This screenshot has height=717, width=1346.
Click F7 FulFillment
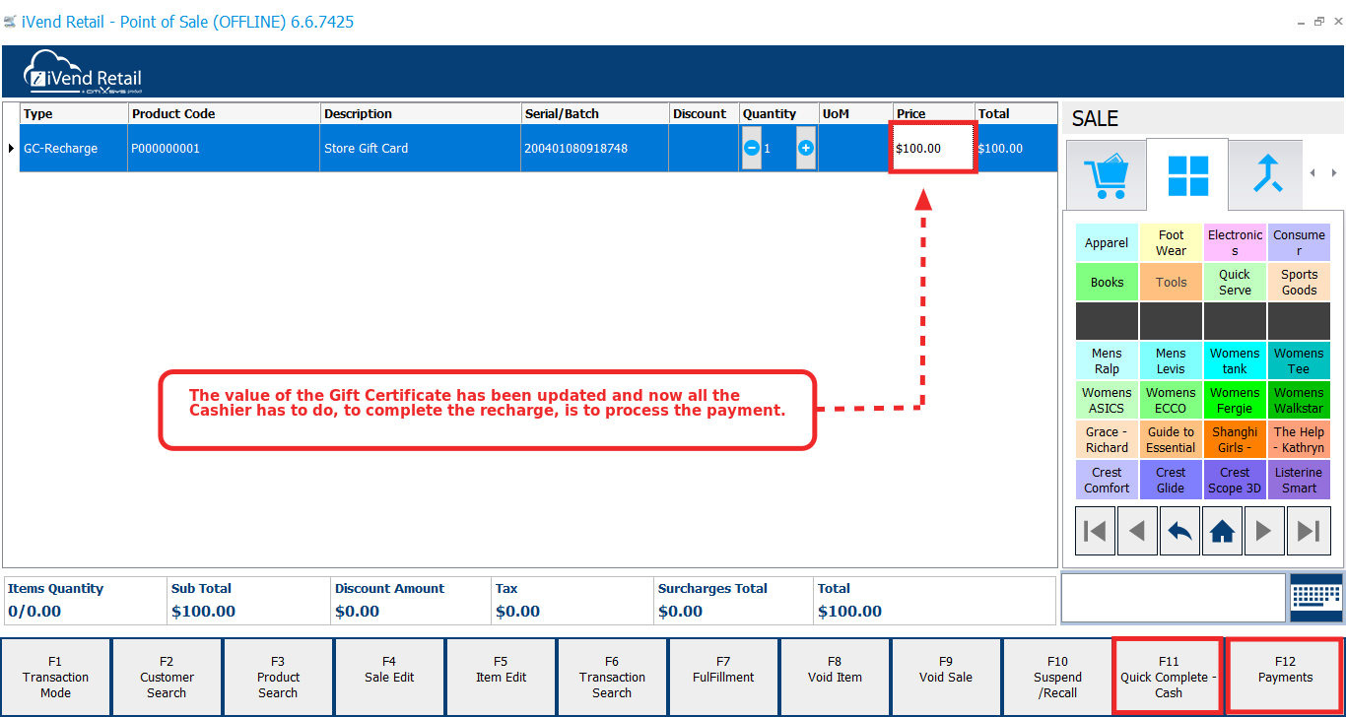point(723,677)
